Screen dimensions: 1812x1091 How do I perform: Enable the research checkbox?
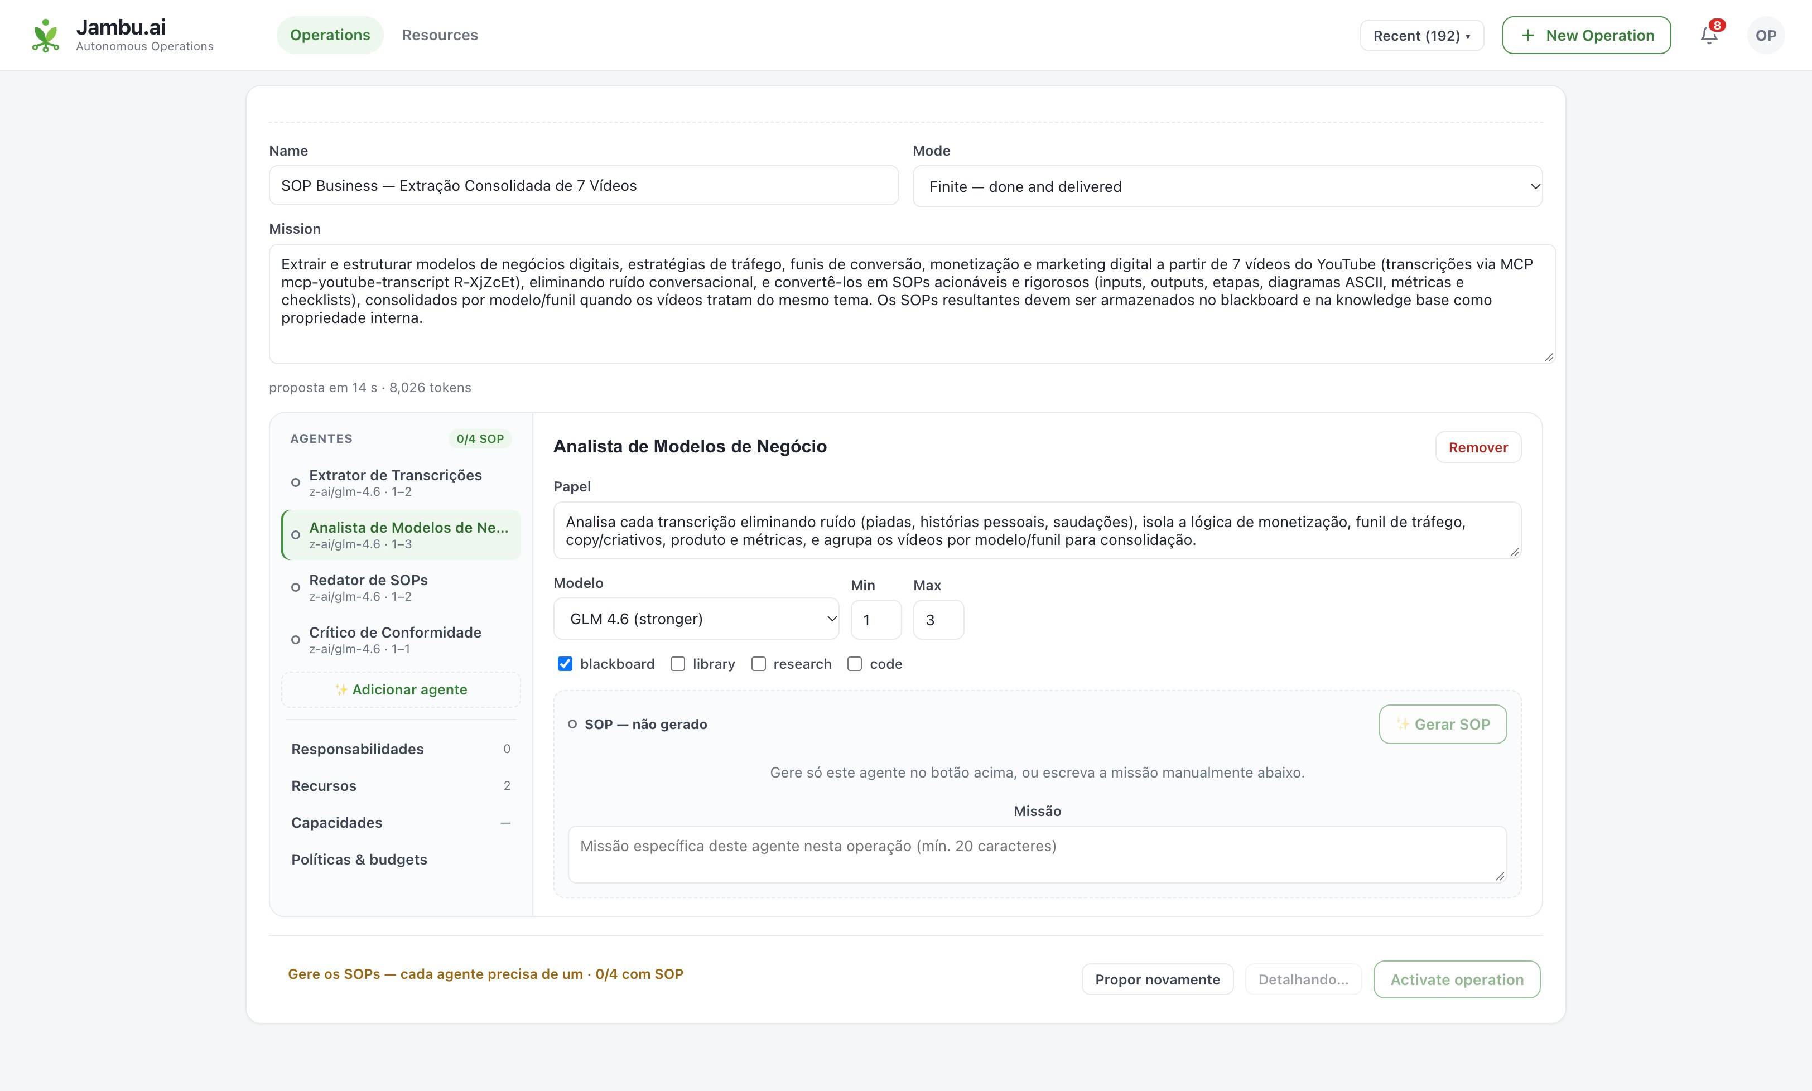click(759, 664)
